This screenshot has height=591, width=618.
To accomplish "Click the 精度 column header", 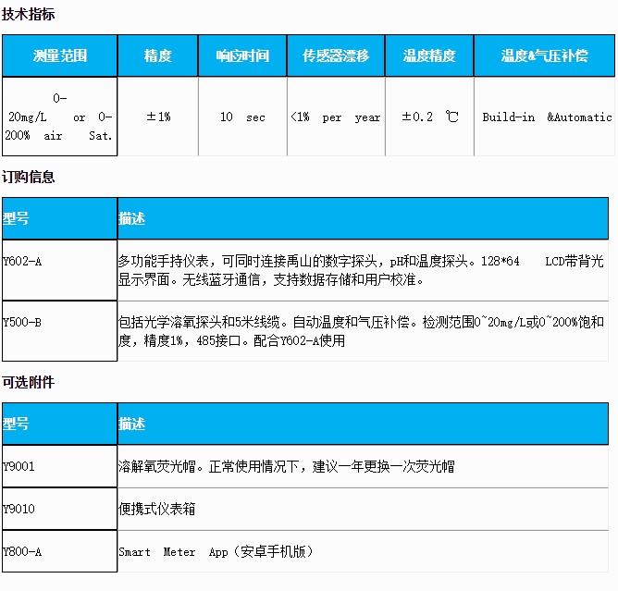I will (x=157, y=56).
